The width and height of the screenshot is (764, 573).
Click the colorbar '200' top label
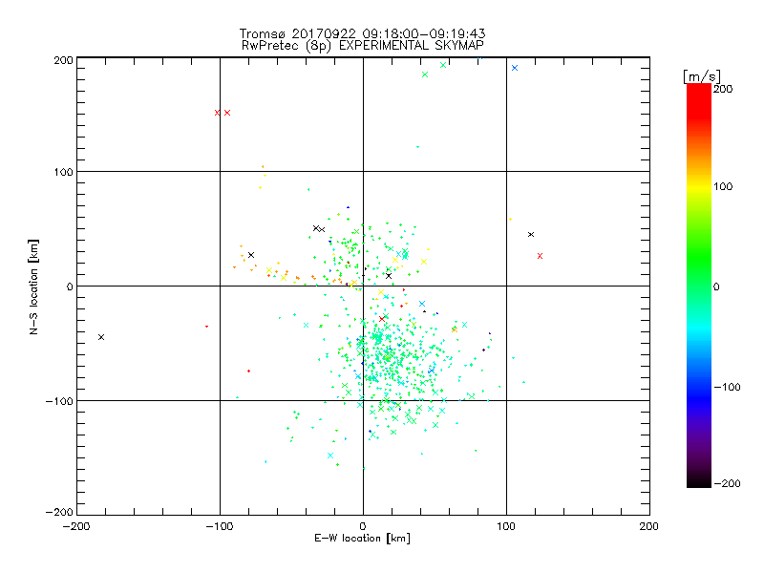[x=723, y=89]
